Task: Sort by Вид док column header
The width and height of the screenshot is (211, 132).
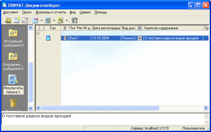Action: 128,28
